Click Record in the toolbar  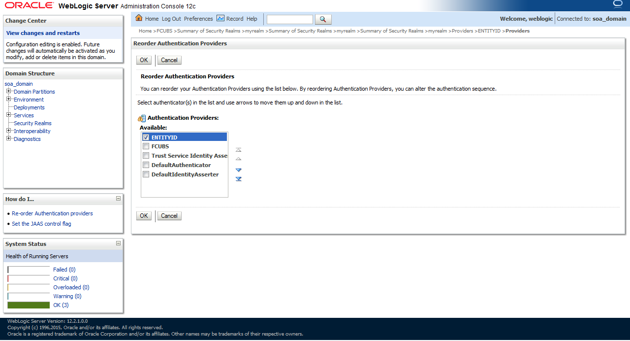point(235,19)
